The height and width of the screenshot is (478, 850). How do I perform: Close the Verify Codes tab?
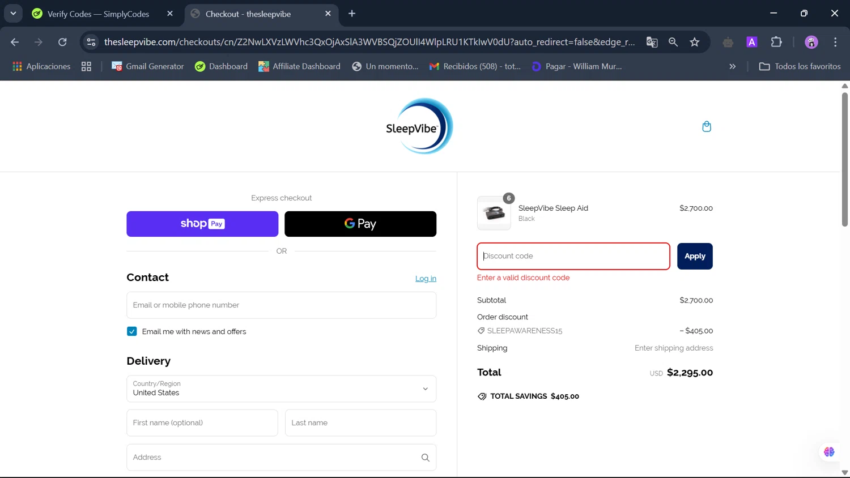coord(170,14)
